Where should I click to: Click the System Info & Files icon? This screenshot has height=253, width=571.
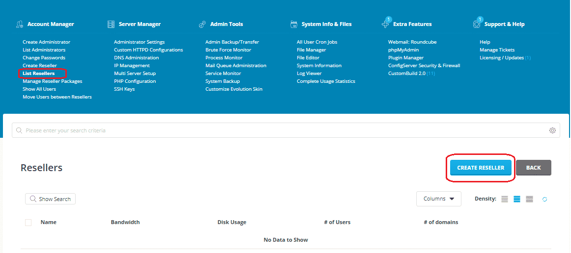[294, 25]
